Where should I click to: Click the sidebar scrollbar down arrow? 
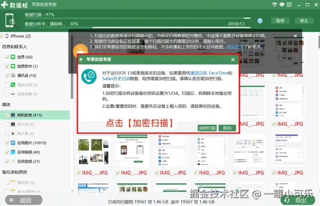(72, 191)
